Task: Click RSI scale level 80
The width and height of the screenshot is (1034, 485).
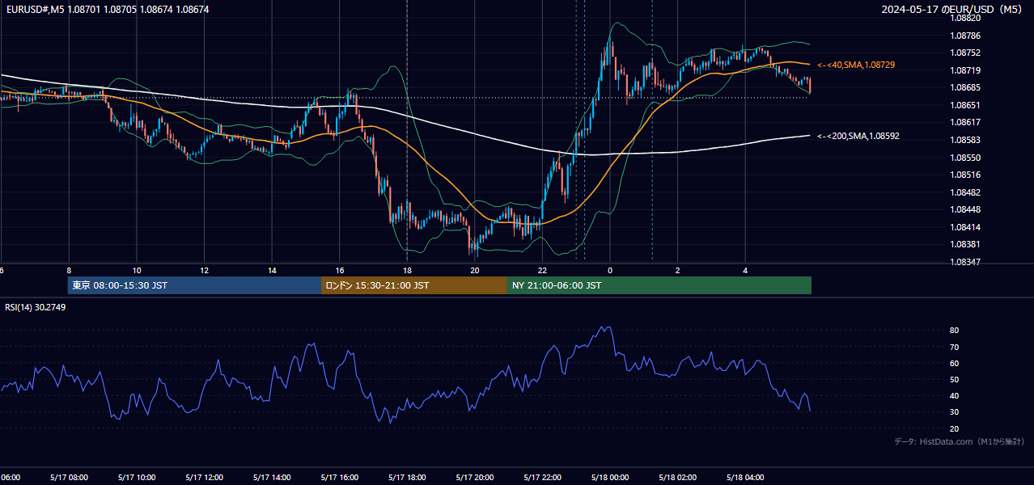Action: coord(955,331)
